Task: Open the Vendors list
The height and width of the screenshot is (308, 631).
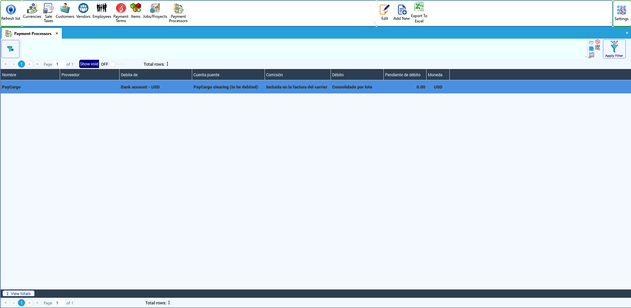Action: [83, 11]
